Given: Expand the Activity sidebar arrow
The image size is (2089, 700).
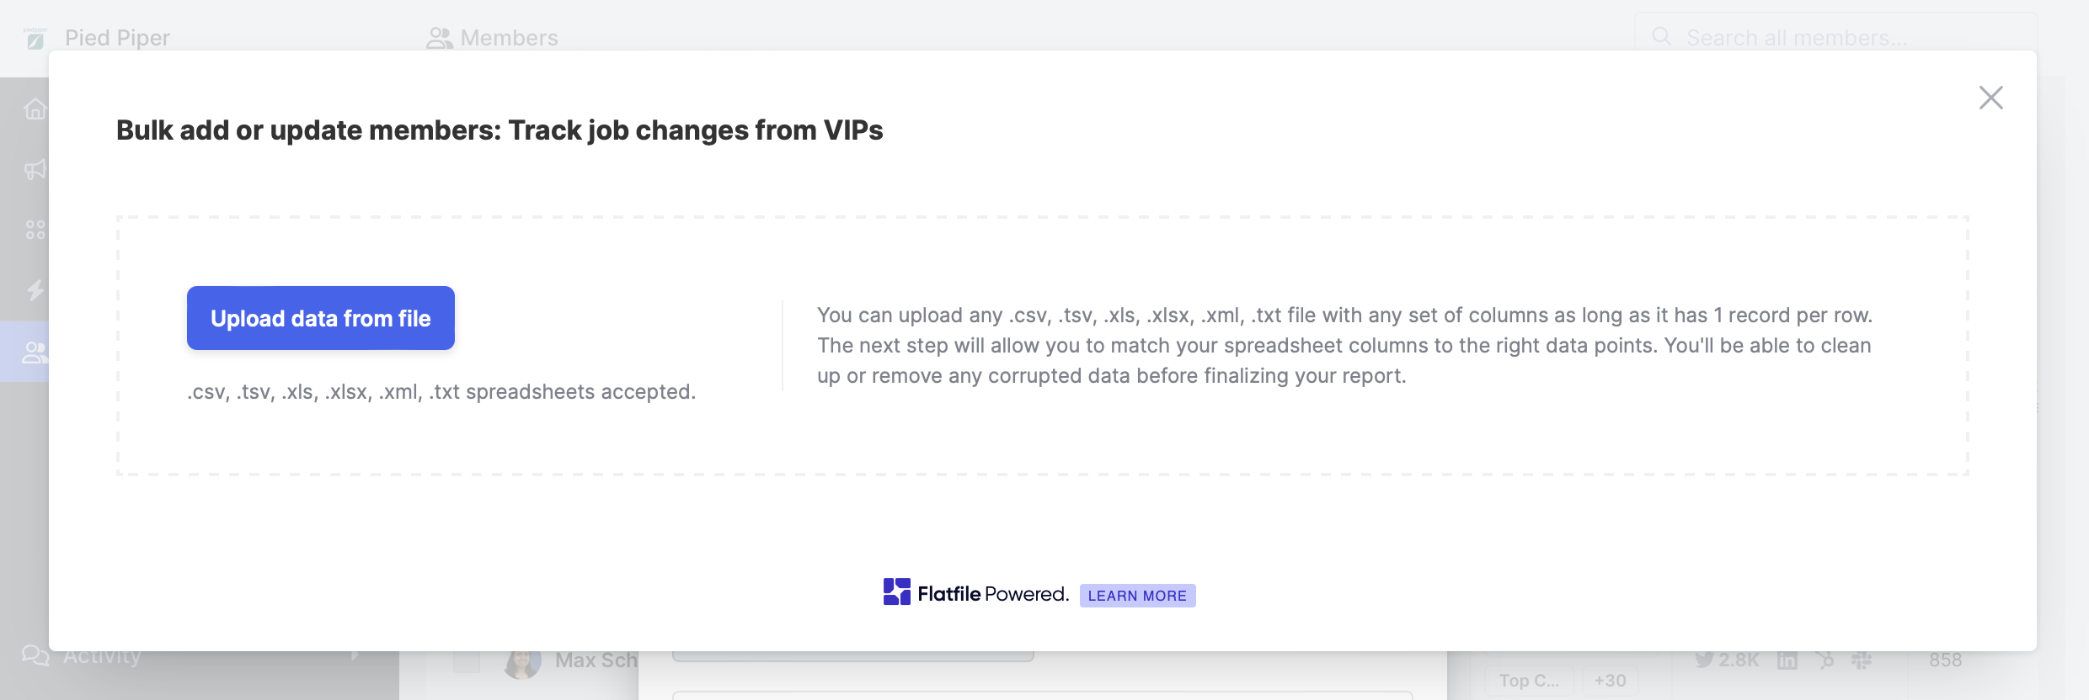Looking at the screenshot, I should [355, 655].
